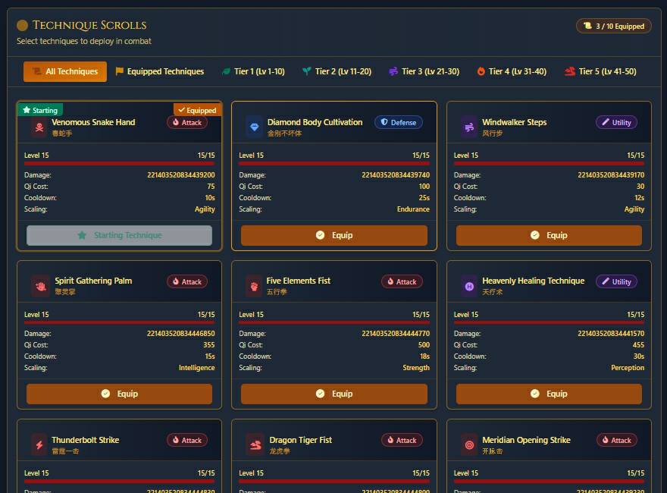This screenshot has height=493, width=667.
Task: Click the Five Elements Fist icon
Action: click(254, 285)
